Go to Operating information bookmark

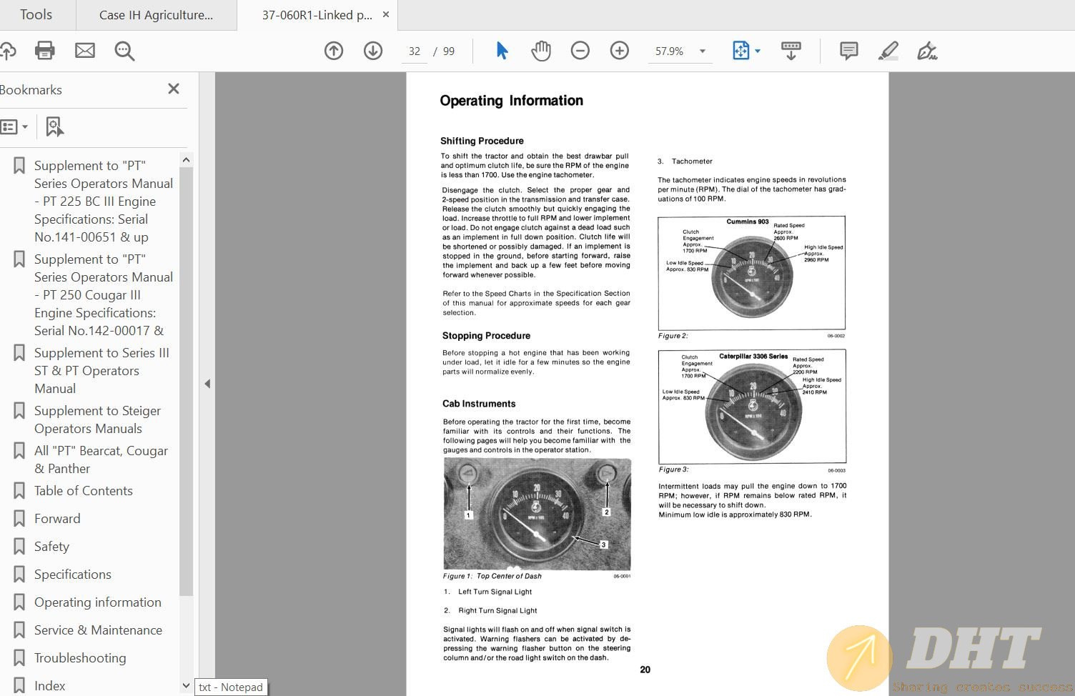[x=98, y=602]
